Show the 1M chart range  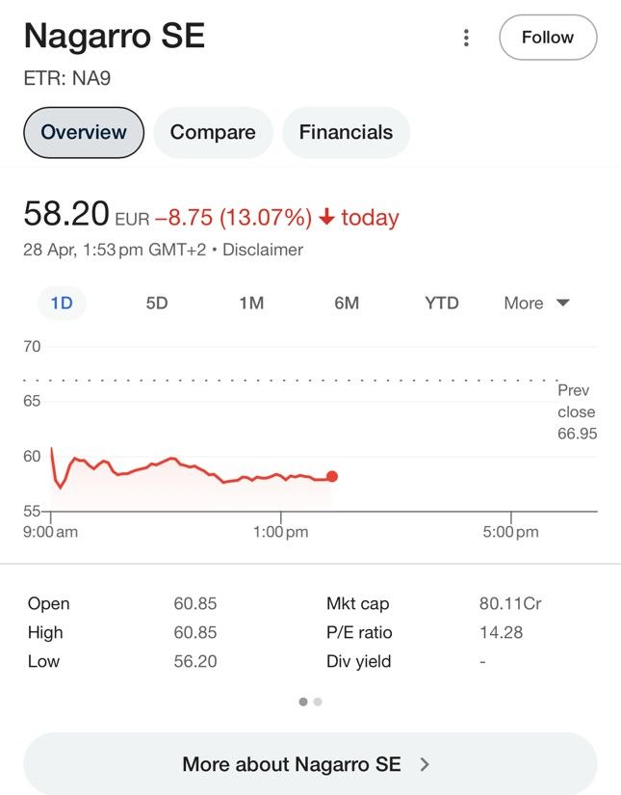251,303
